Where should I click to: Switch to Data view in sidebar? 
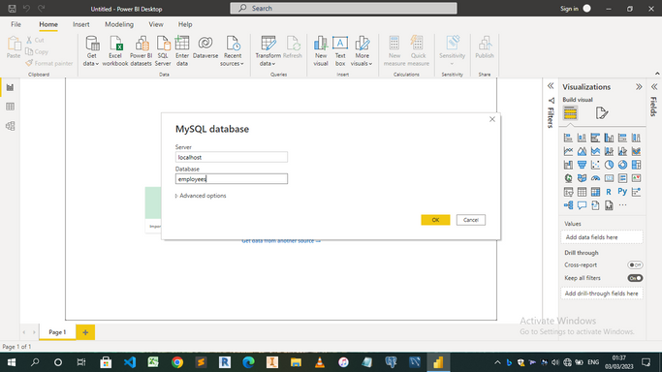pyautogui.click(x=10, y=107)
